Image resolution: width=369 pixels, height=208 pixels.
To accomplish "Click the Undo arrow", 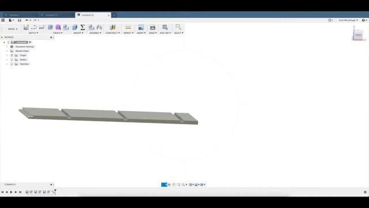I will pyautogui.click(x=27, y=20).
